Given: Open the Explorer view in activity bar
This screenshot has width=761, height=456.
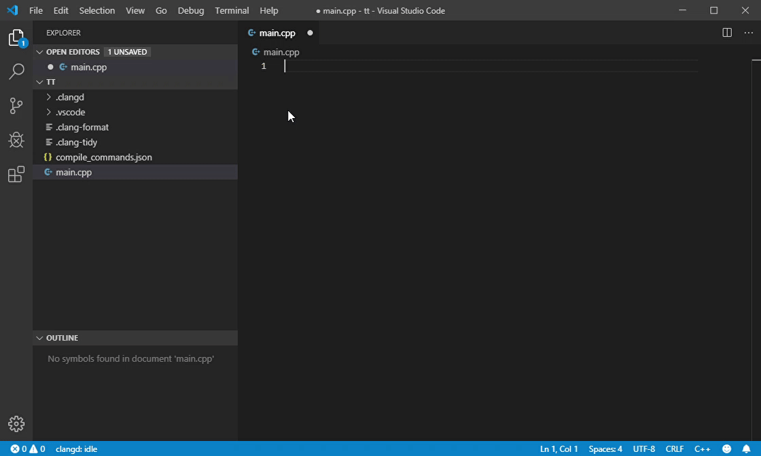Looking at the screenshot, I should pyautogui.click(x=16, y=38).
